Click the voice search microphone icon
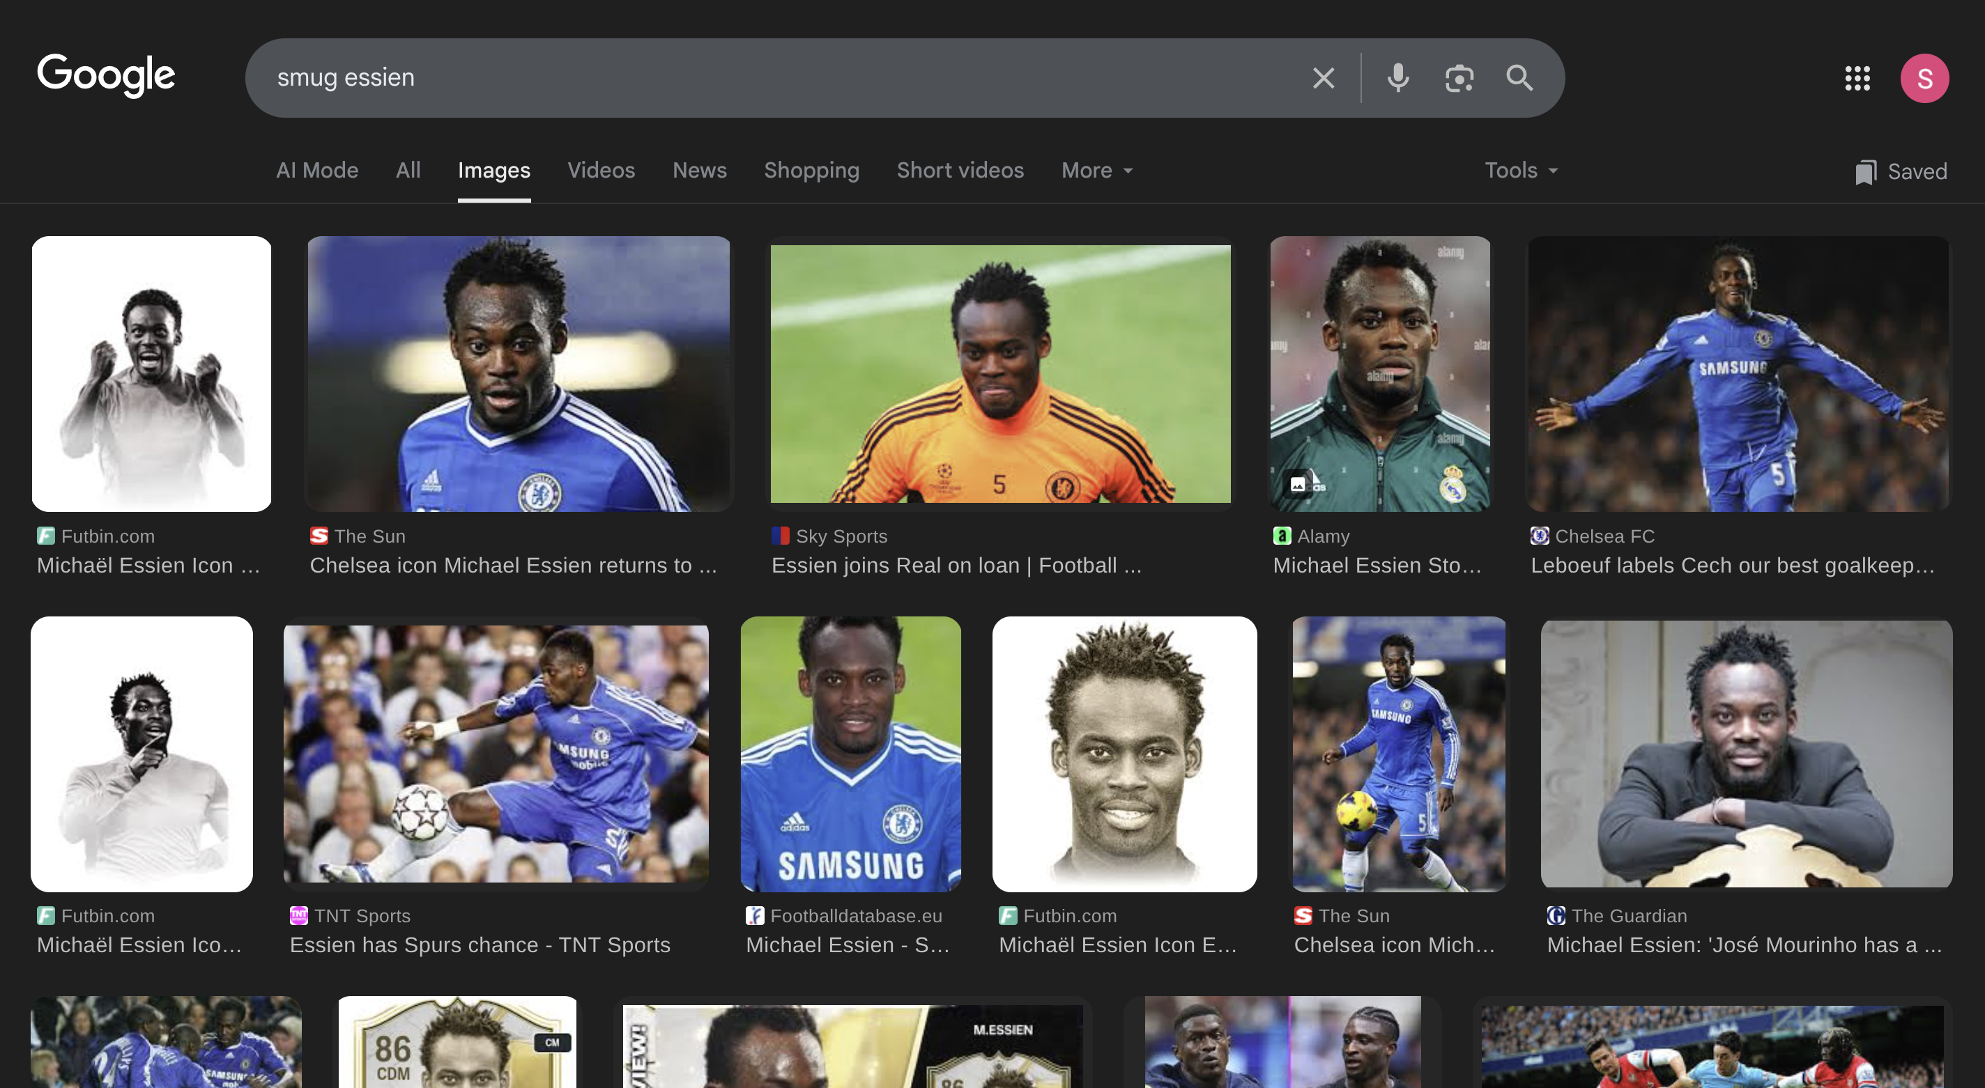The width and height of the screenshot is (1985, 1088). click(1398, 78)
